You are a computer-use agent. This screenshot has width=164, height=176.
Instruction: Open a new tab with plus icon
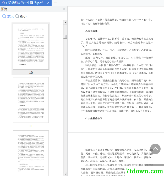point(55,3)
